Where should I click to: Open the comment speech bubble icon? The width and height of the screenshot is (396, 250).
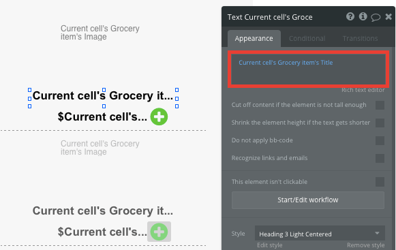coord(376,17)
